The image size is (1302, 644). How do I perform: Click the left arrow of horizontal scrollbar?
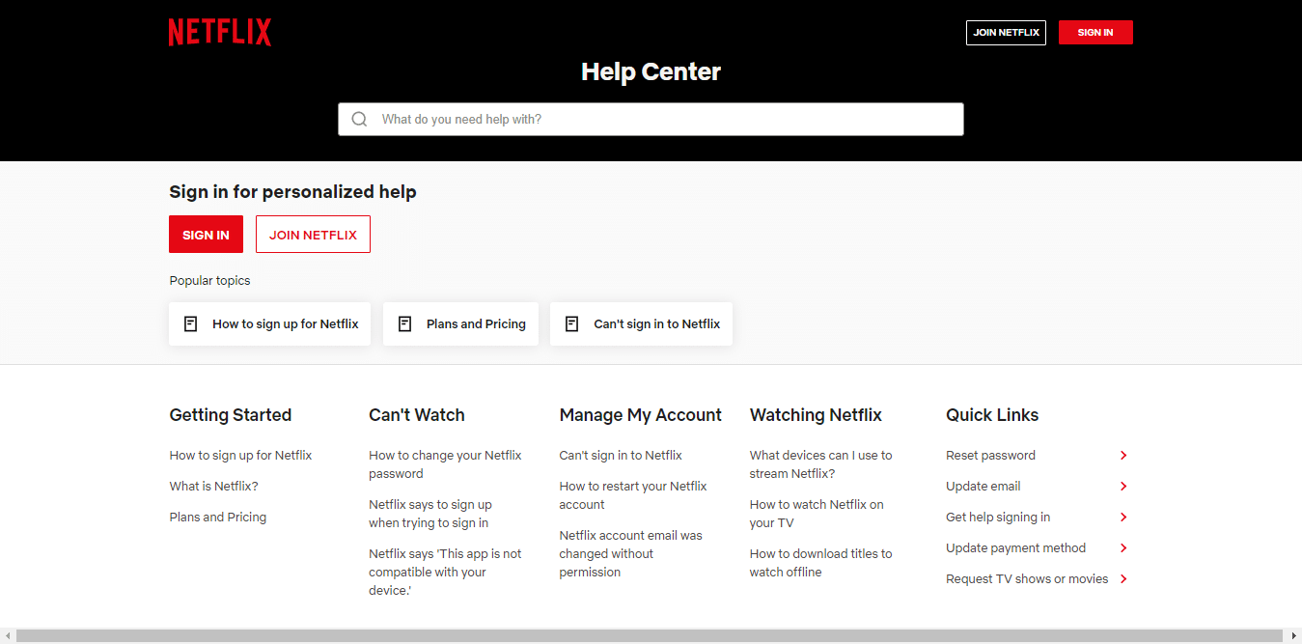pos(7,636)
